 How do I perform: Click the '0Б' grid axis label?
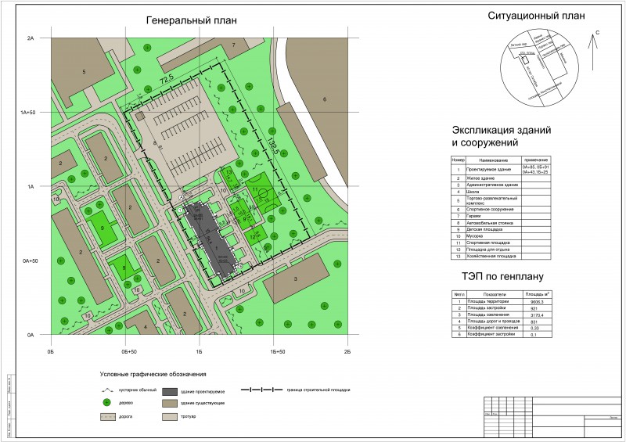coord(50,352)
